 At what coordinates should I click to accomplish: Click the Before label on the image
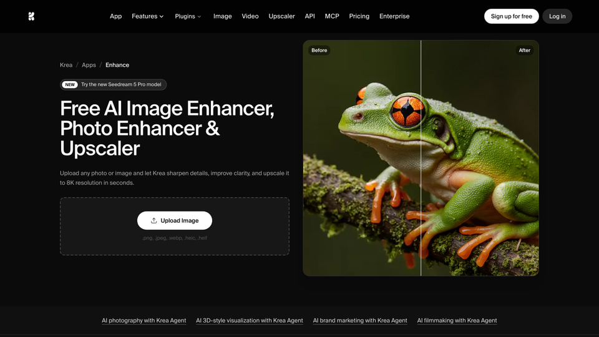(x=319, y=50)
